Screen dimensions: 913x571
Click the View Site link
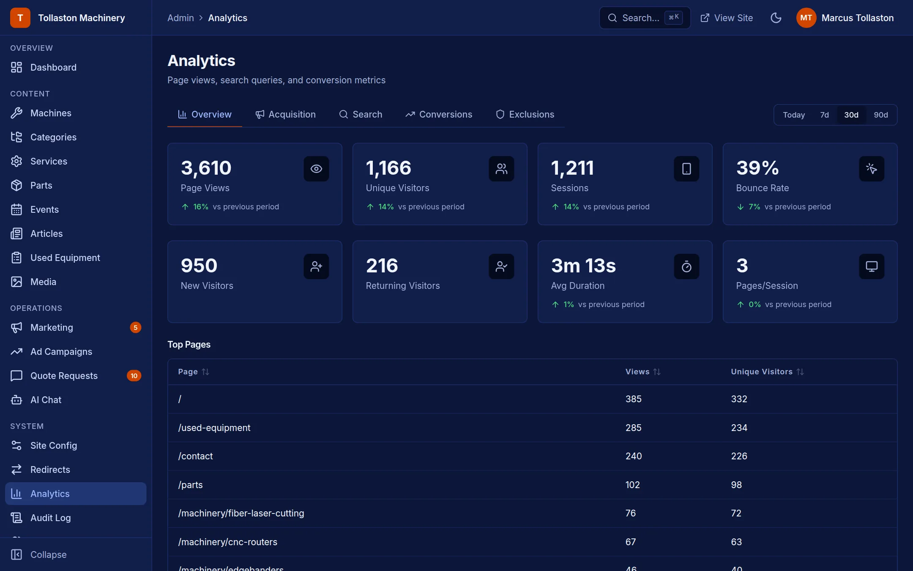(727, 18)
